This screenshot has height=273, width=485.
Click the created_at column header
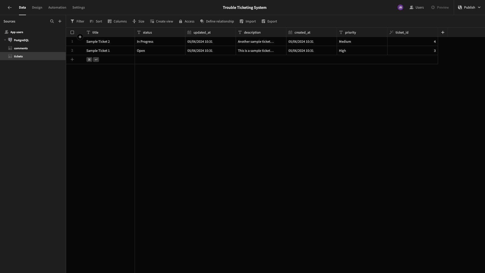[x=311, y=32]
